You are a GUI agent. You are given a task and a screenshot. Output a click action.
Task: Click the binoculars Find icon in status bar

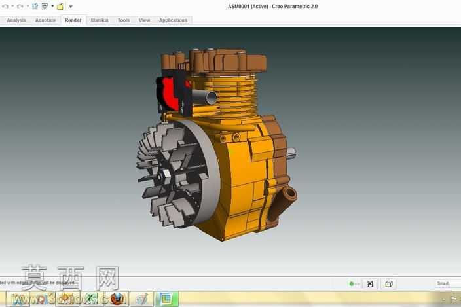[370, 284]
